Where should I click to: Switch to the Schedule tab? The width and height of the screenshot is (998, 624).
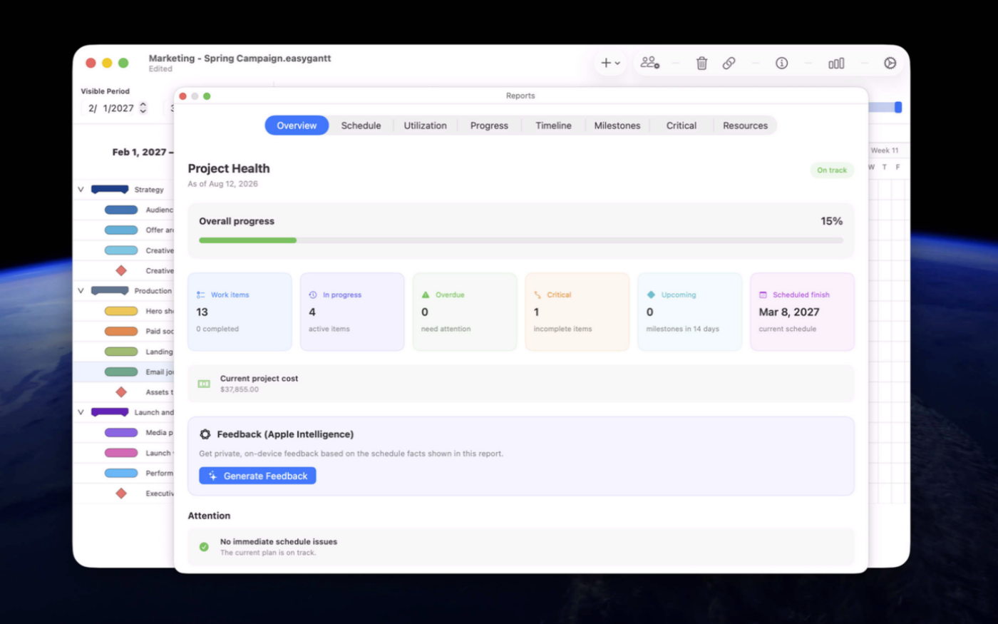pyautogui.click(x=361, y=126)
